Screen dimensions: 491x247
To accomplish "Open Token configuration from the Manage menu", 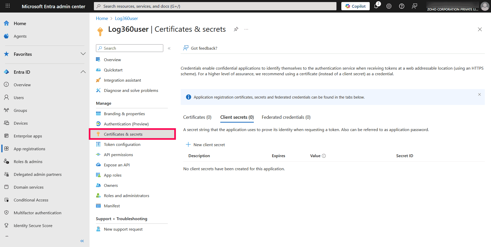I will click(122, 144).
